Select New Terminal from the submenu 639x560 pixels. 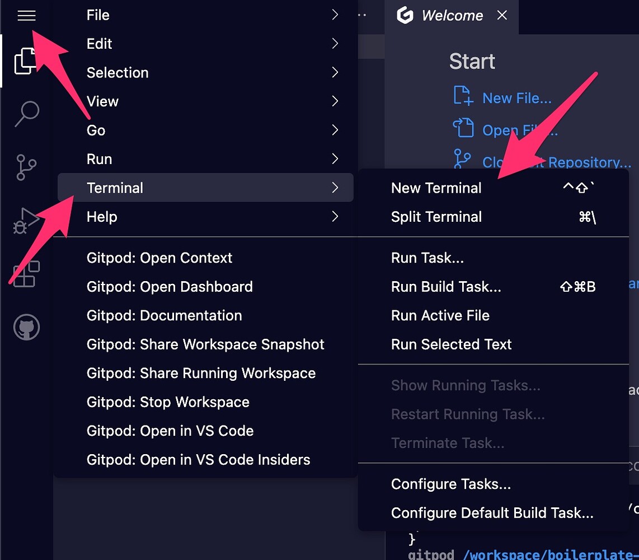pyautogui.click(x=436, y=188)
